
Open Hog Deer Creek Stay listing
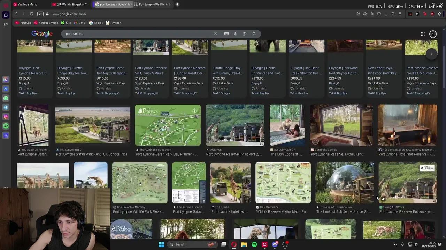pos(307,68)
